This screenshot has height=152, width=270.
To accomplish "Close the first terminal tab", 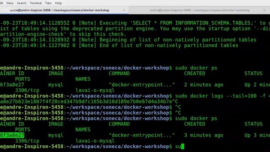I will point(124,10).
